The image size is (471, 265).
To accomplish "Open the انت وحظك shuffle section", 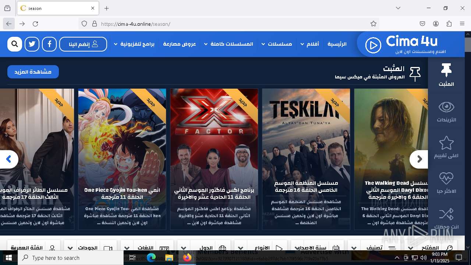I will click(x=446, y=218).
